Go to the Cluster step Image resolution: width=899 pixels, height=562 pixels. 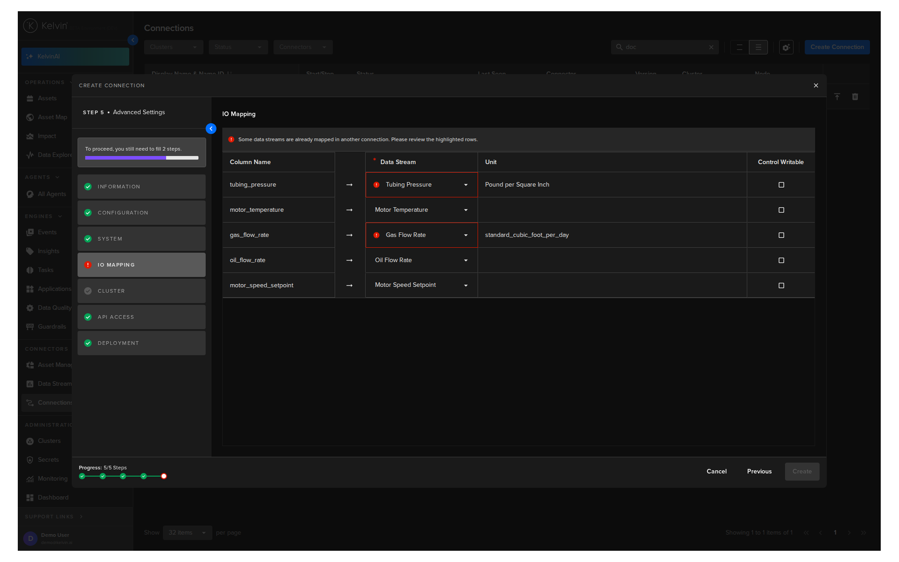(x=141, y=291)
